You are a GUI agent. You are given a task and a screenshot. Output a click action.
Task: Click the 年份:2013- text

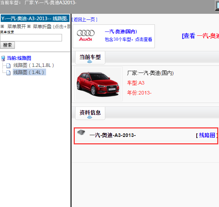point(139,93)
